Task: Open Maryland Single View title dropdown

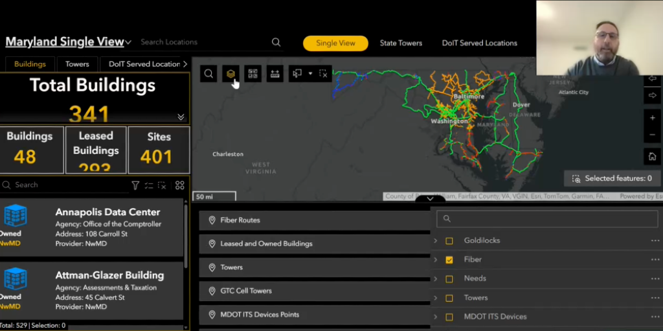Action: 128,42
